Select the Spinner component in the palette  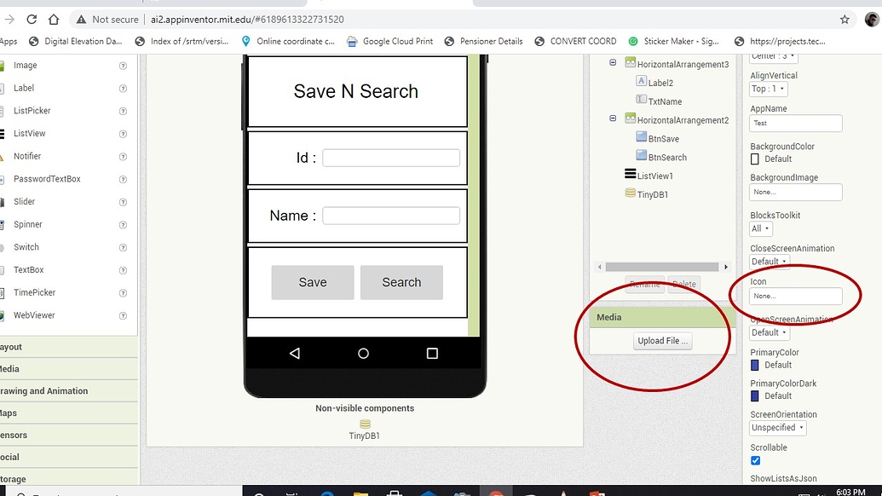point(27,223)
